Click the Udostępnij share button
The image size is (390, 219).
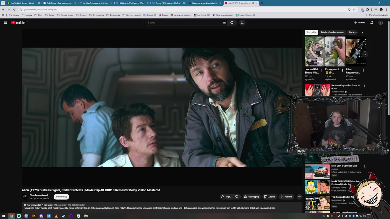point(251,197)
